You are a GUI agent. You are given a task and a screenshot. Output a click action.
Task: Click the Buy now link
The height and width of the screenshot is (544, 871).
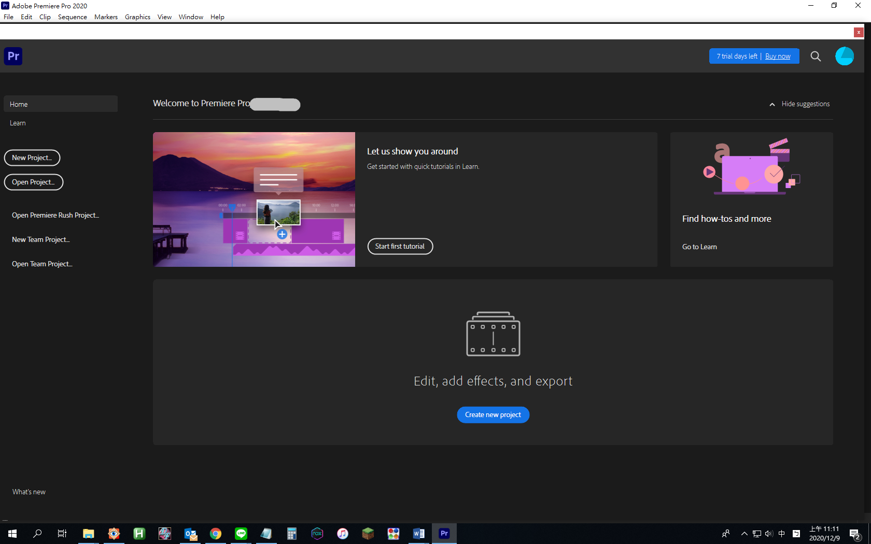tap(778, 56)
